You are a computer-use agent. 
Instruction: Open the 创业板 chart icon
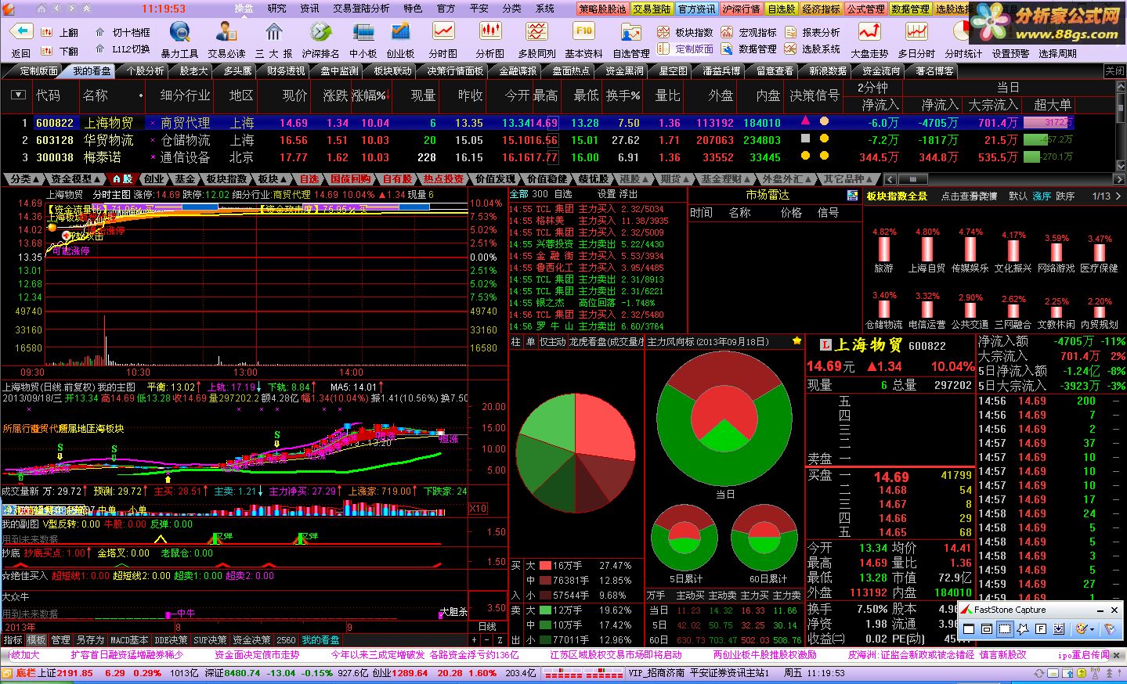click(x=400, y=32)
